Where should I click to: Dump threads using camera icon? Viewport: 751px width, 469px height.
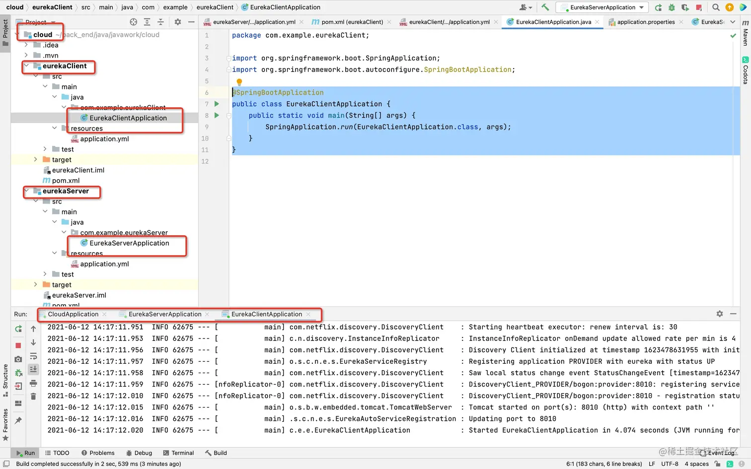coord(18,359)
